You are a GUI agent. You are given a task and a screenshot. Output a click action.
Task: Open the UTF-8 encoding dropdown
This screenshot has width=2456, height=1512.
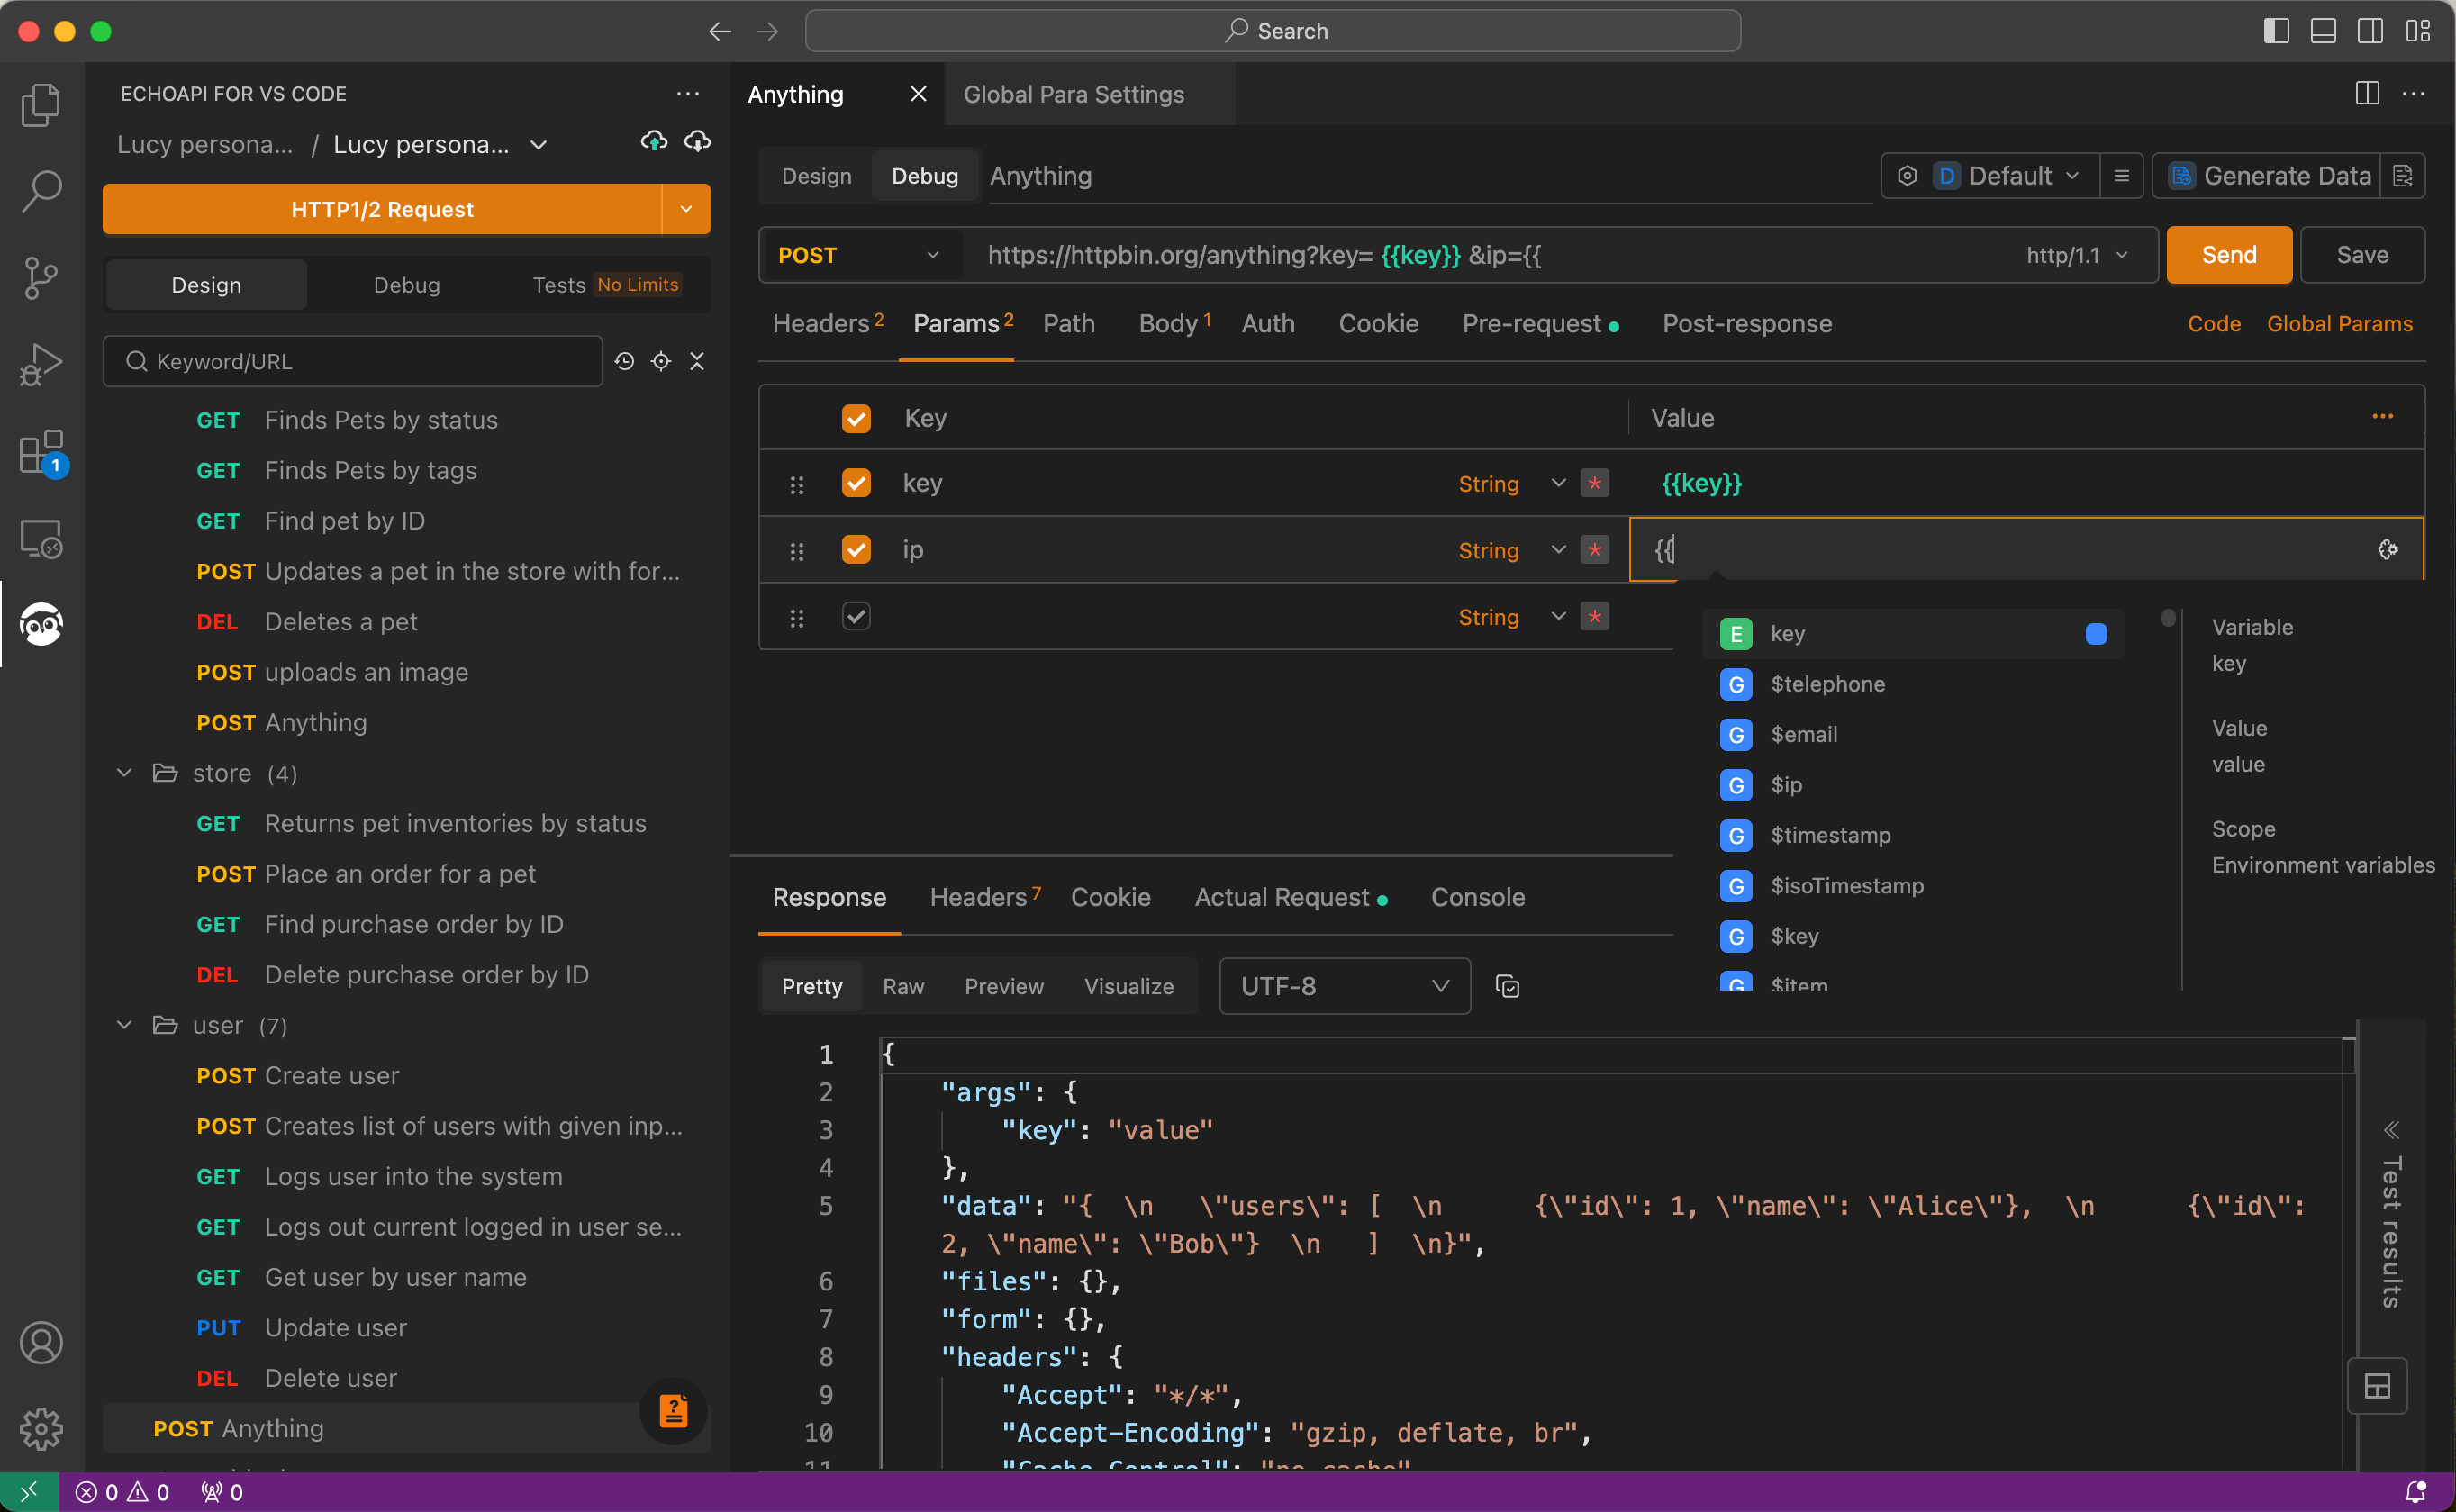click(1344, 986)
